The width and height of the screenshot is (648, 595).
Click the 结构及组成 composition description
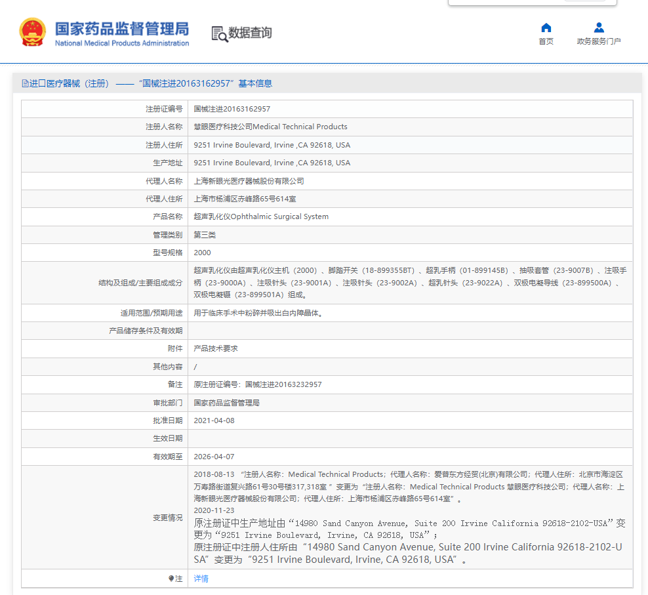(x=410, y=282)
